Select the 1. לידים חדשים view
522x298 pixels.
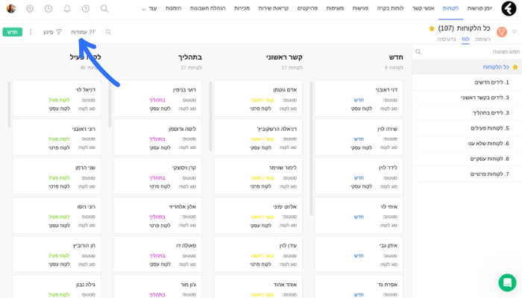coord(467,83)
